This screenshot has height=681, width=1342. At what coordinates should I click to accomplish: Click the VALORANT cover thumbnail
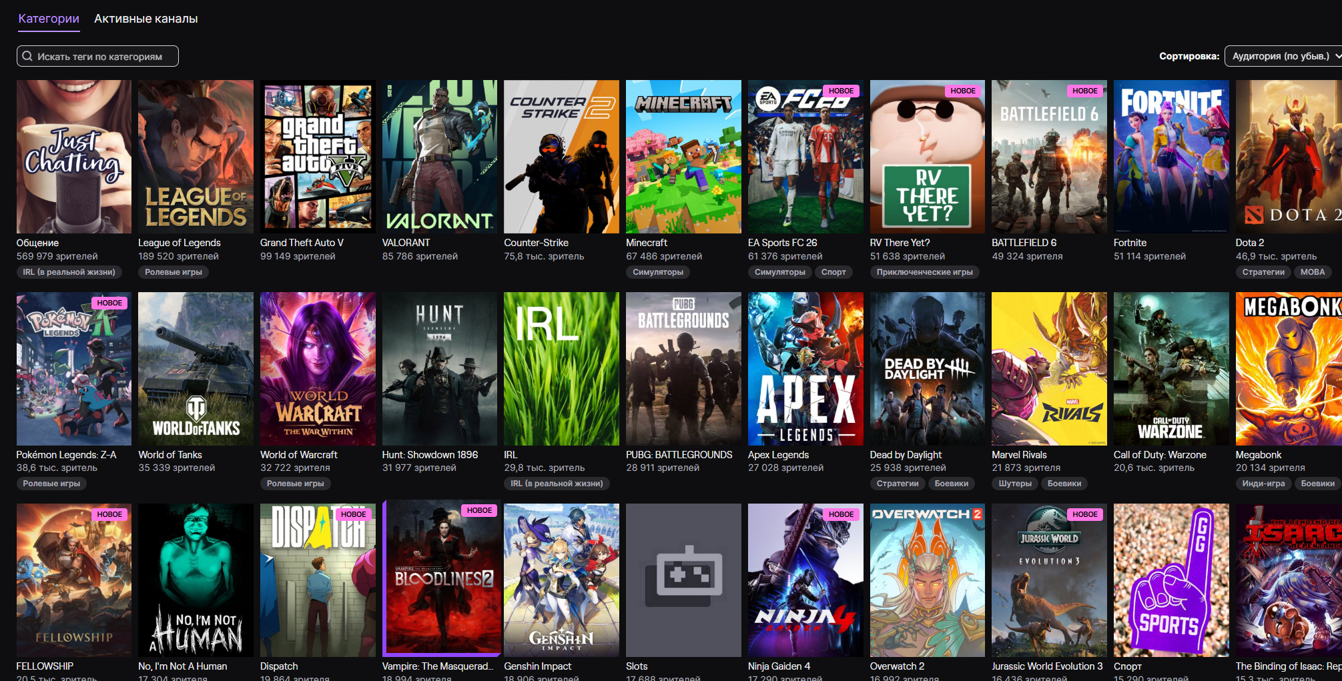click(440, 157)
